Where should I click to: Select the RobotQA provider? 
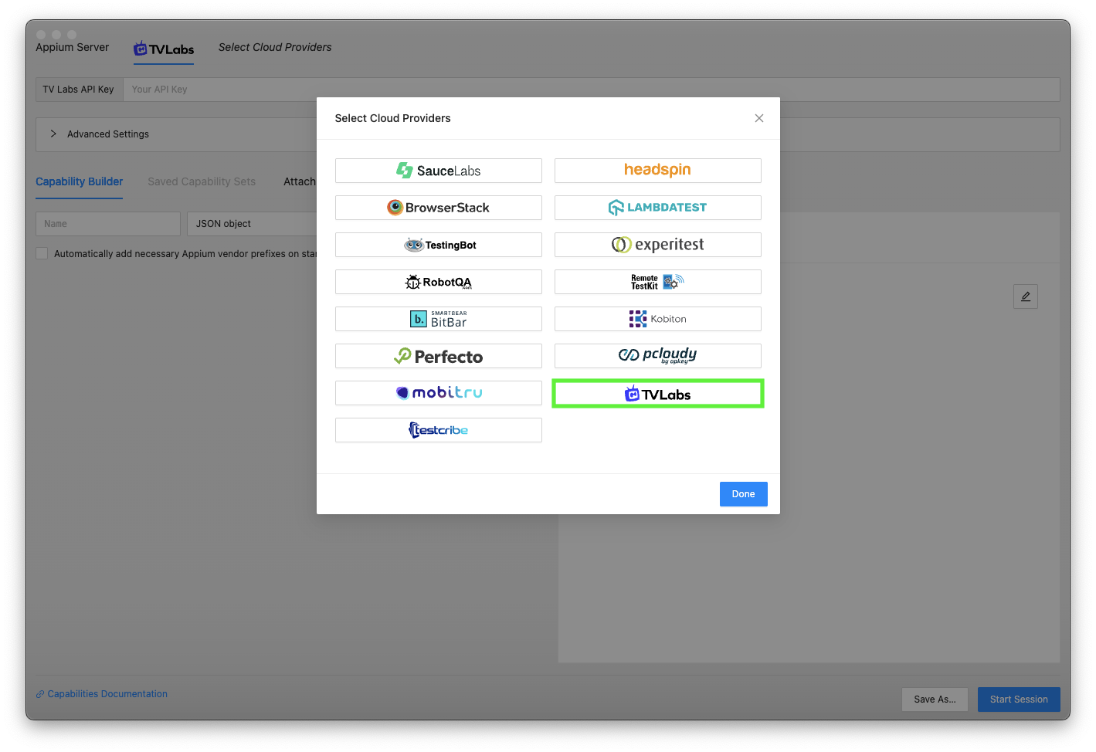pyautogui.click(x=438, y=282)
